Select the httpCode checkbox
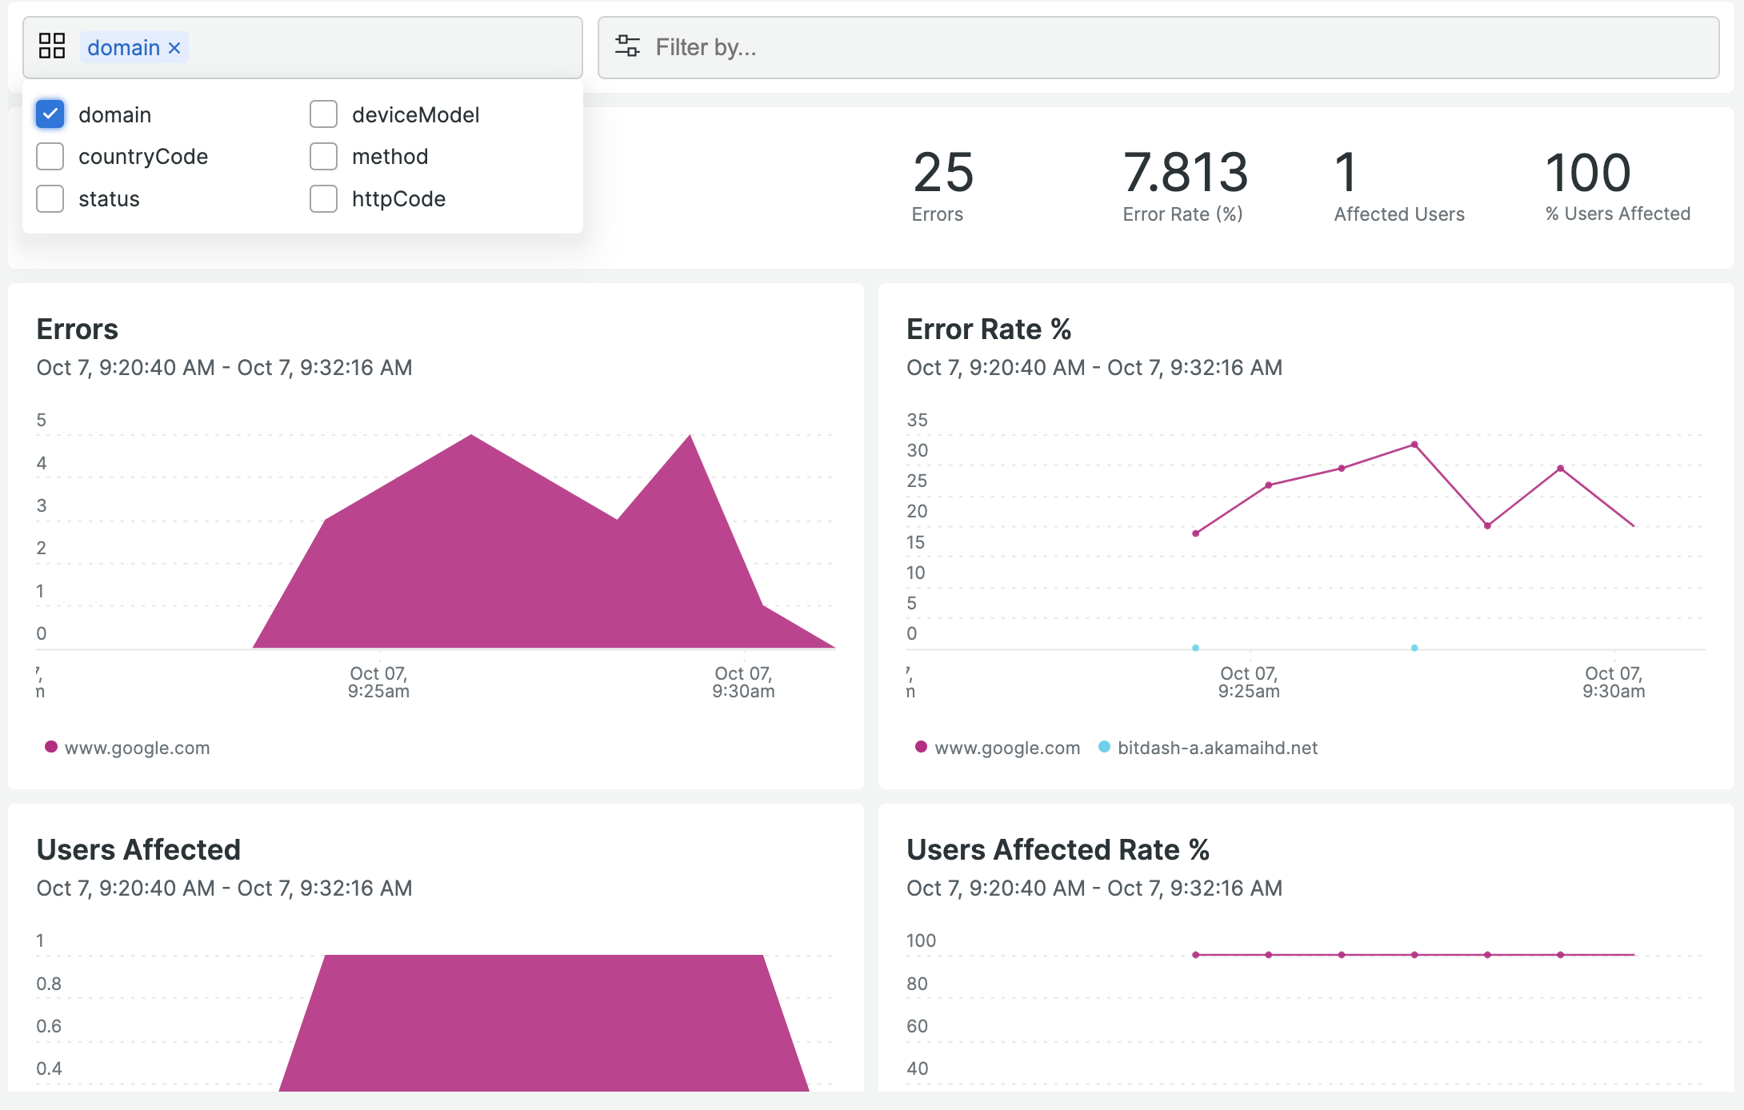 pos(323,198)
